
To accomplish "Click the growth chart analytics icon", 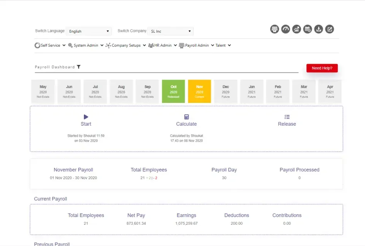I will tap(297, 29).
